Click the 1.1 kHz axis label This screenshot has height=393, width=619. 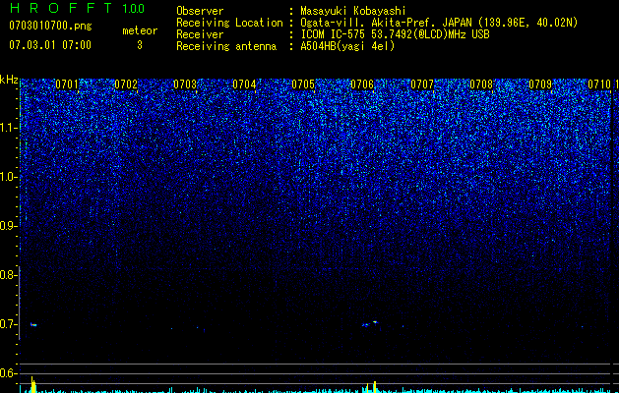pos(8,128)
